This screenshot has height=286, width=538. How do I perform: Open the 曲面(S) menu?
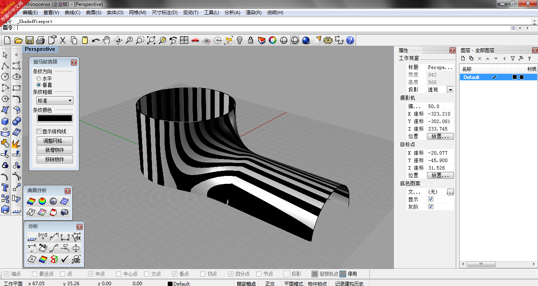tap(94, 13)
